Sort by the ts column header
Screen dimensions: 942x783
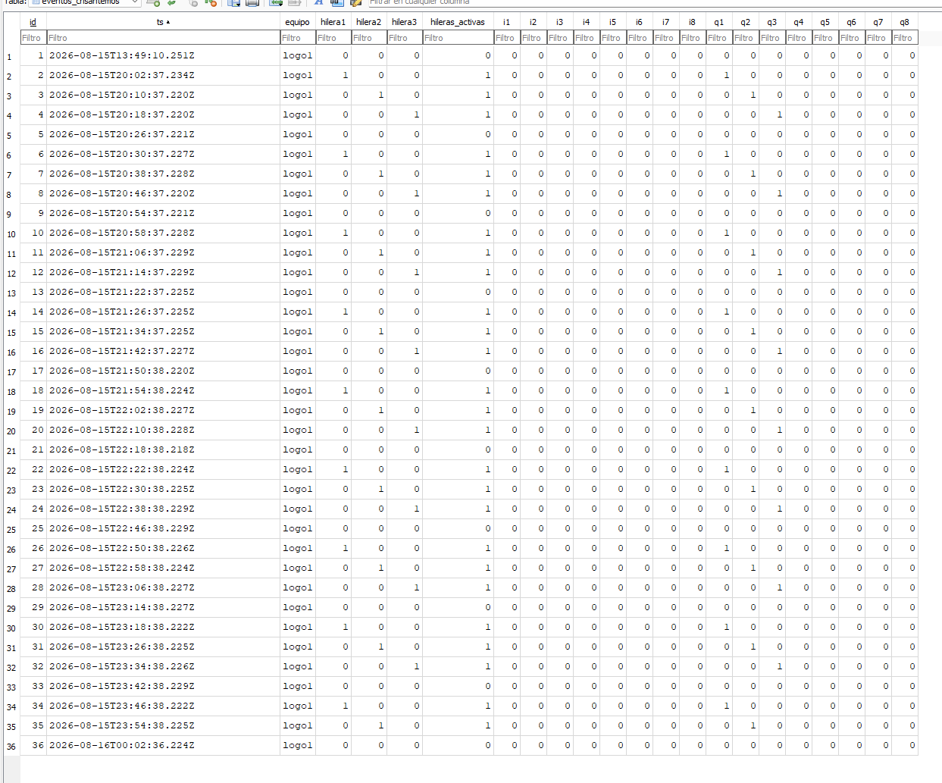163,22
